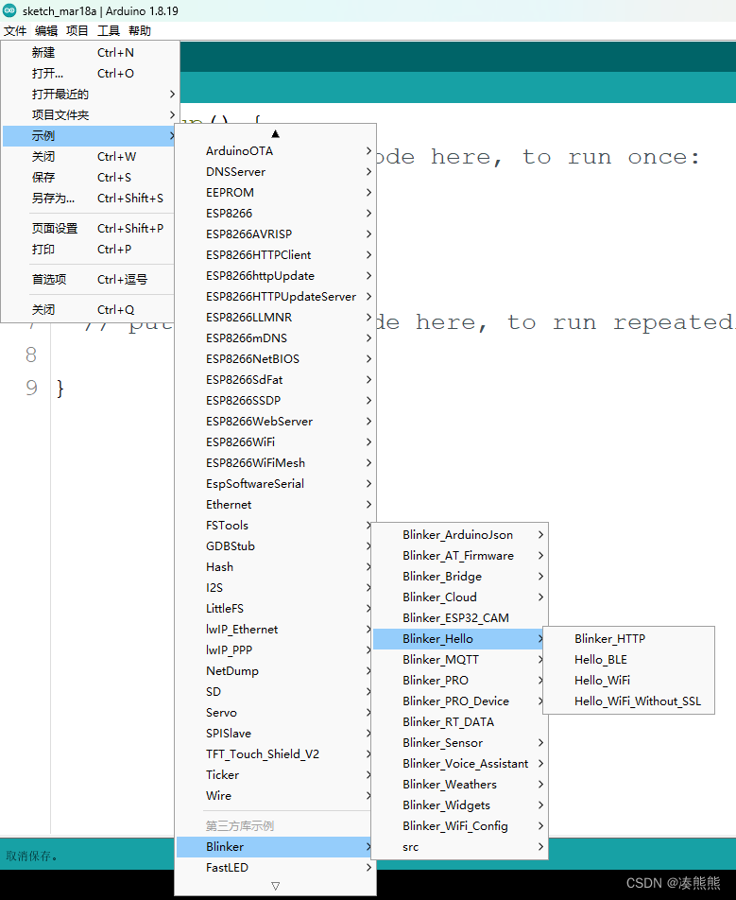The width and height of the screenshot is (736, 900).
Task: Select Blinker_Hello submenu entry
Action: [458, 639]
